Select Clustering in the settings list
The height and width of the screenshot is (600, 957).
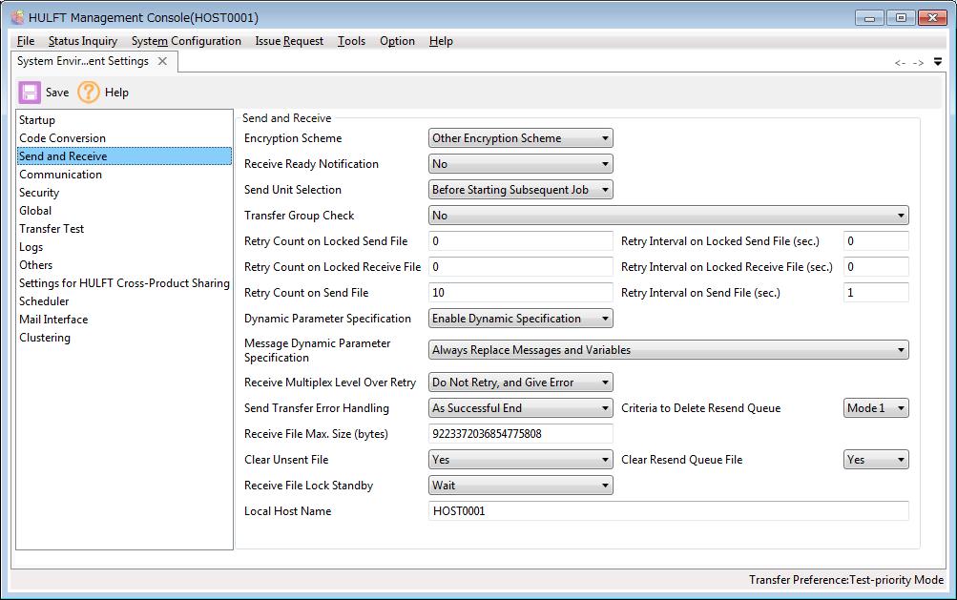click(x=124, y=338)
